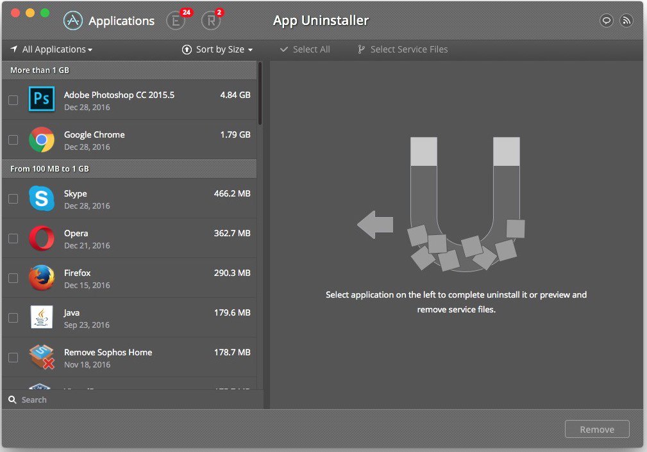Click the Applications logo icon

pos(74,20)
